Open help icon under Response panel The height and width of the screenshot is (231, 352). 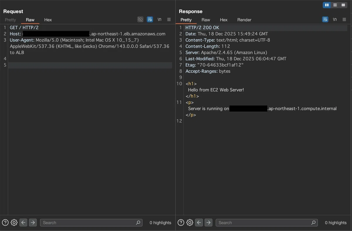[181, 223]
